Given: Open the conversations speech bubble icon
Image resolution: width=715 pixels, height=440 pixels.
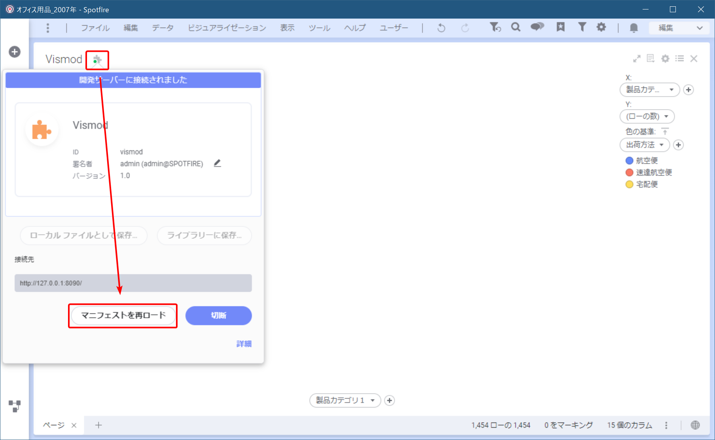Looking at the screenshot, I should tap(537, 27).
